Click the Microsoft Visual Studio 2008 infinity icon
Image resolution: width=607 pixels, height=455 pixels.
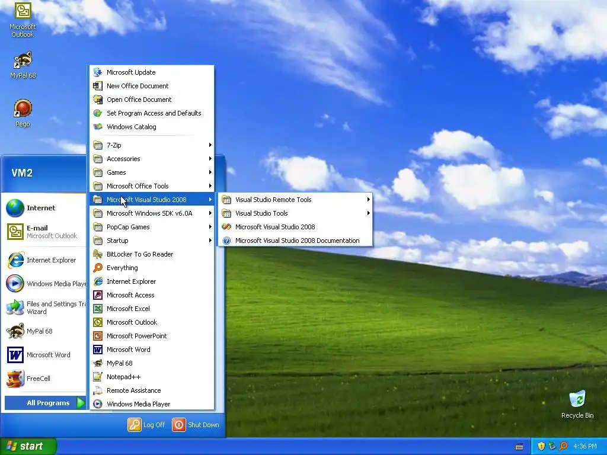click(226, 227)
